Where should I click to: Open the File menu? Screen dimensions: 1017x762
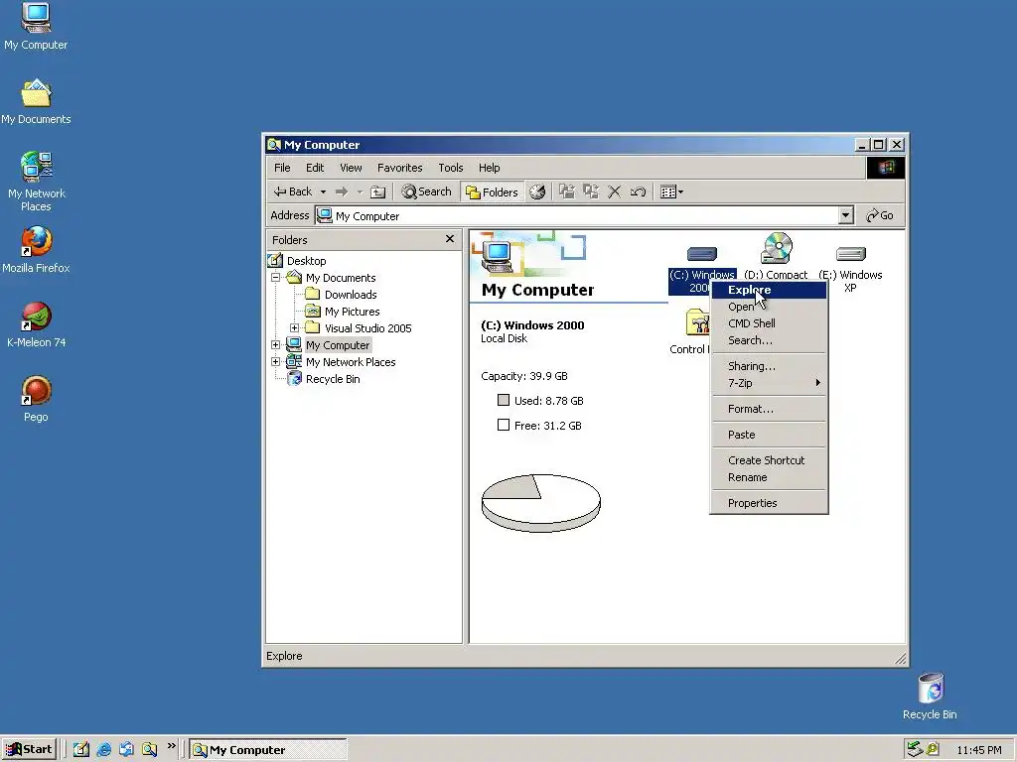pos(282,168)
